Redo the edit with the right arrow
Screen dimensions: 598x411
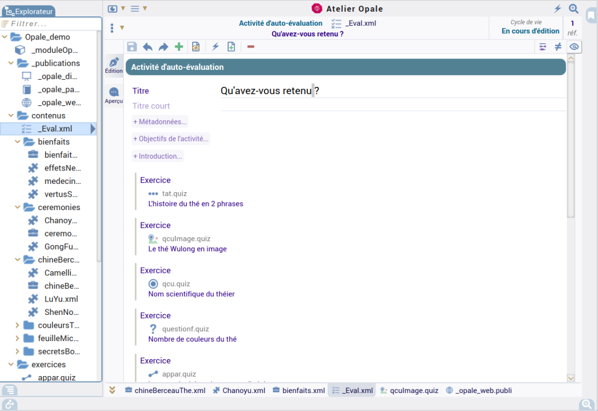click(163, 47)
